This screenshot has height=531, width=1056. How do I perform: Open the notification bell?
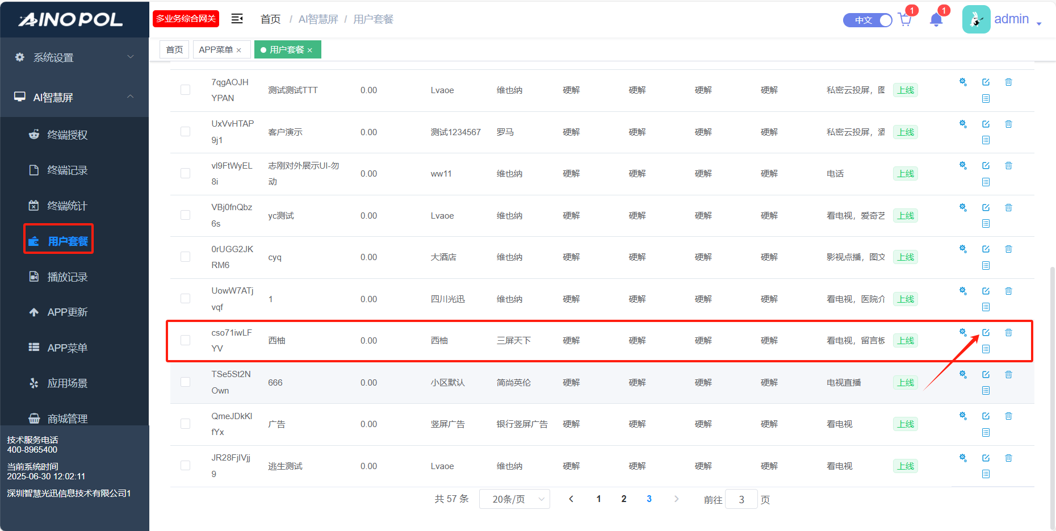tap(936, 20)
